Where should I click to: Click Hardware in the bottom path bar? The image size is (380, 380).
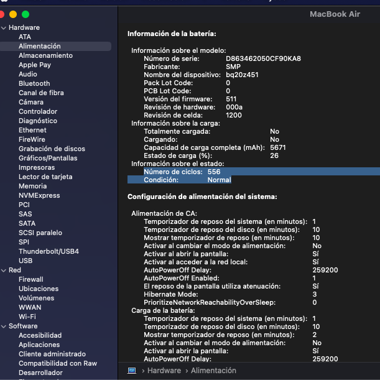[164, 371]
